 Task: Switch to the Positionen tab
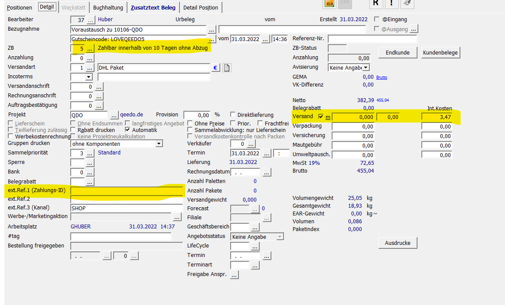point(20,7)
